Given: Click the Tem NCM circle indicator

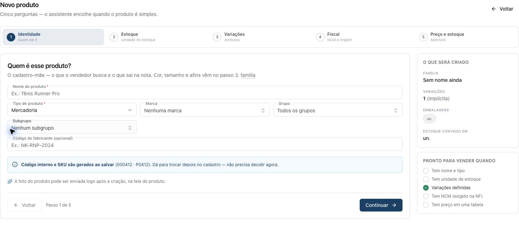Looking at the screenshot, I should click(x=426, y=196).
